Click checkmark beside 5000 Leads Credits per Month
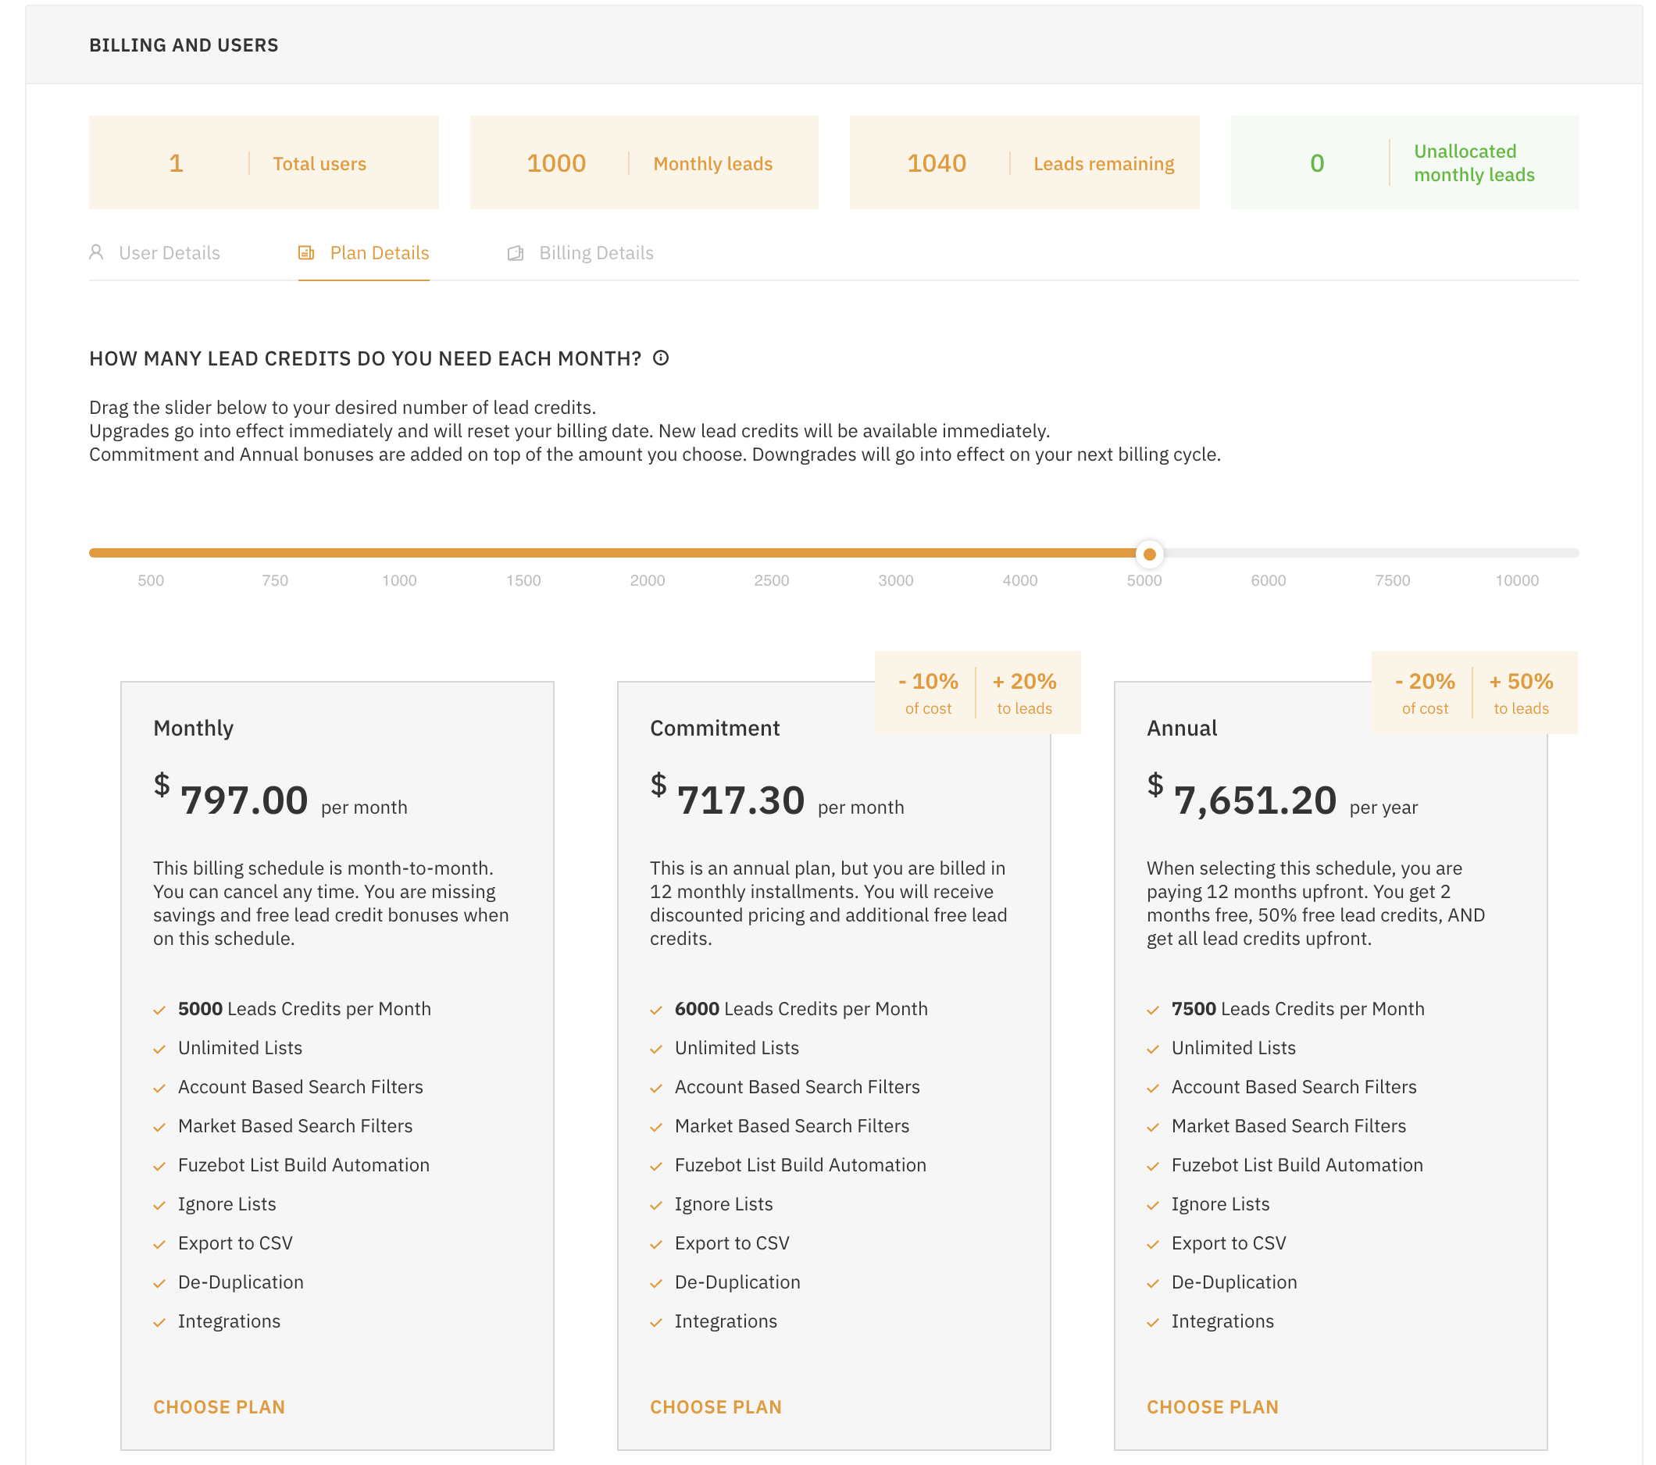1656x1465 pixels. [x=159, y=1009]
